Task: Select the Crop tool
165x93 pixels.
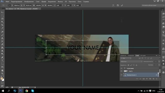Action: (2, 25)
